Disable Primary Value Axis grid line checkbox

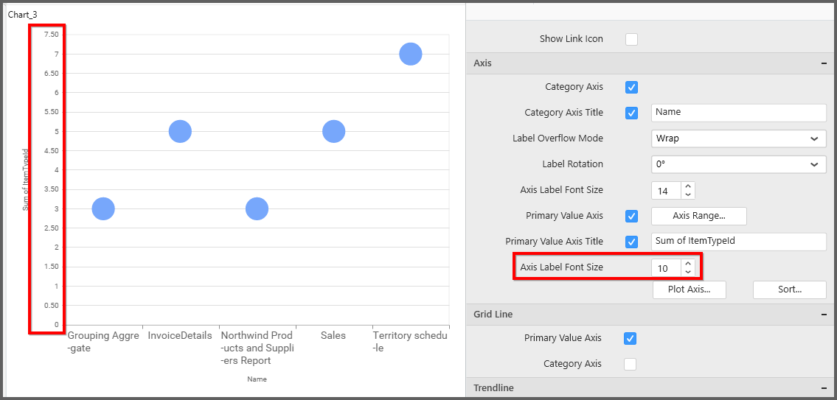[630, 338]
